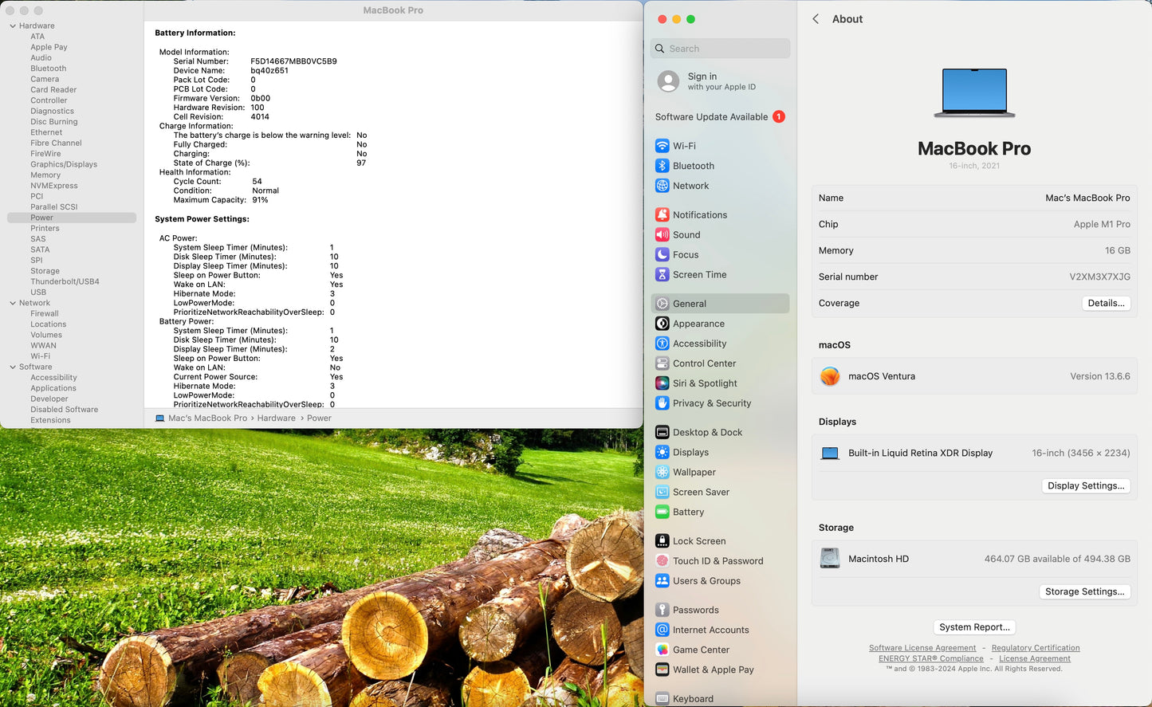Select the Touch ID & Password icon
This screenshot has height=707, width=1152.
click(x=662, y=561)
